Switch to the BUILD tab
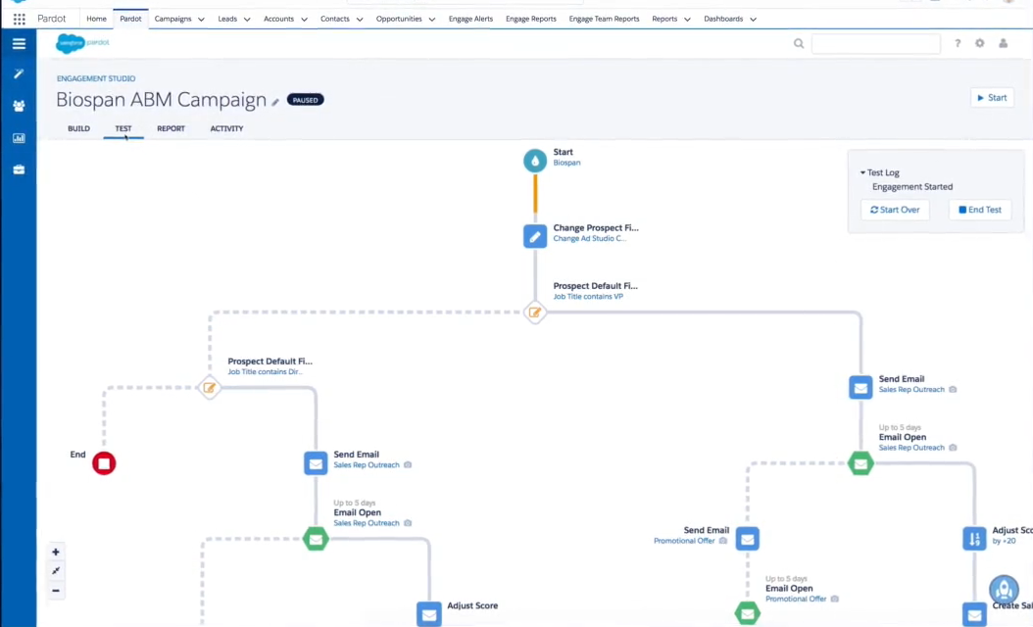 (x=78, y=128)
